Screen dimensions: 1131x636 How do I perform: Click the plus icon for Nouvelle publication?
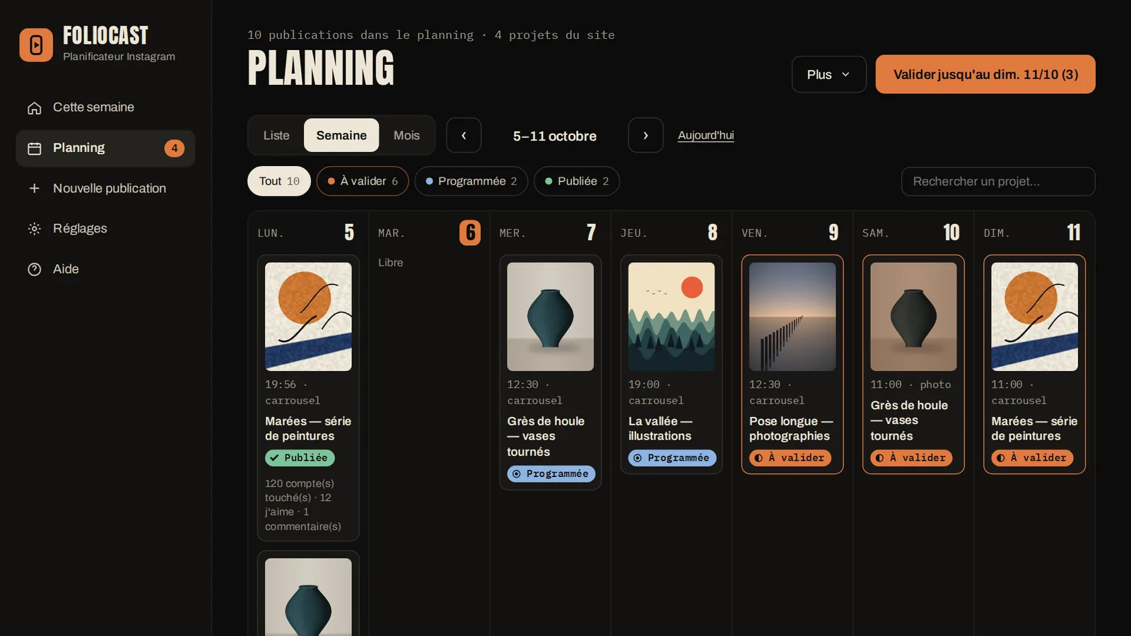click(34, 188)
